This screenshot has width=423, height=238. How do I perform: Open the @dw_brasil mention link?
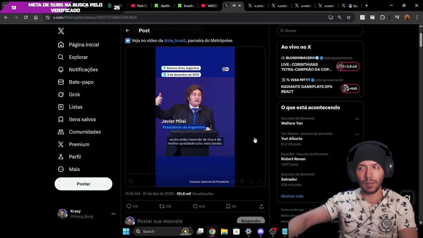(175, 41)
